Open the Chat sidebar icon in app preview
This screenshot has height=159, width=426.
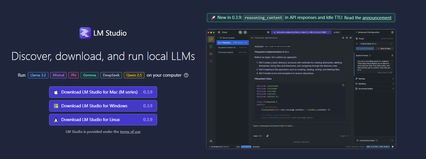pos(211,39)
